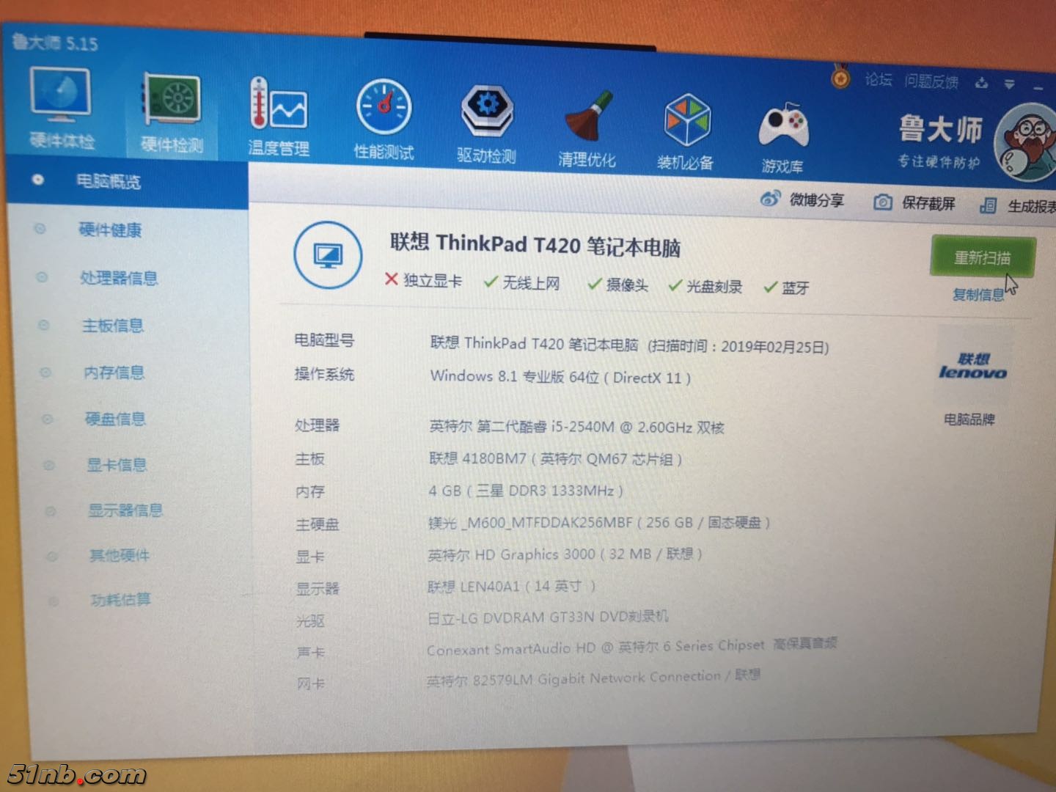
Task: Select 硬件健康 in the sidebar
Action: pyautogui.click(x=110, y=230)
